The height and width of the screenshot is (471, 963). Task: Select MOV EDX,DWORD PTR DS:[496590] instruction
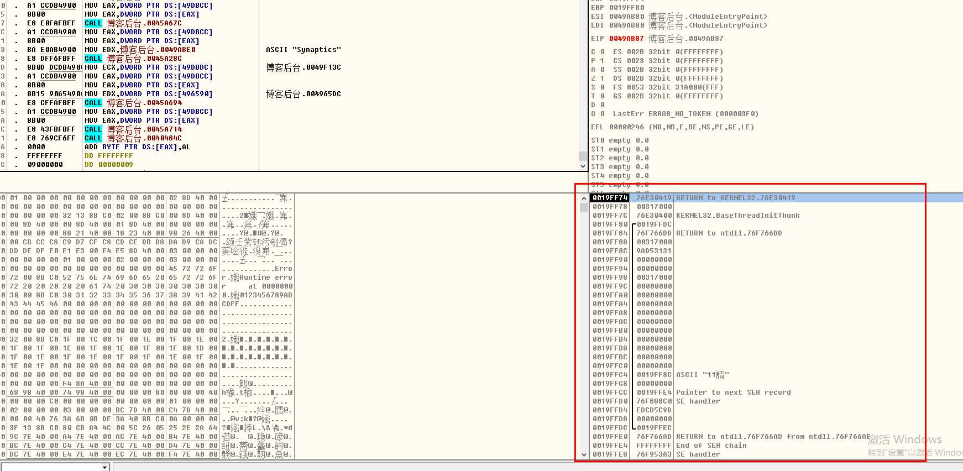tap(149, 94)
